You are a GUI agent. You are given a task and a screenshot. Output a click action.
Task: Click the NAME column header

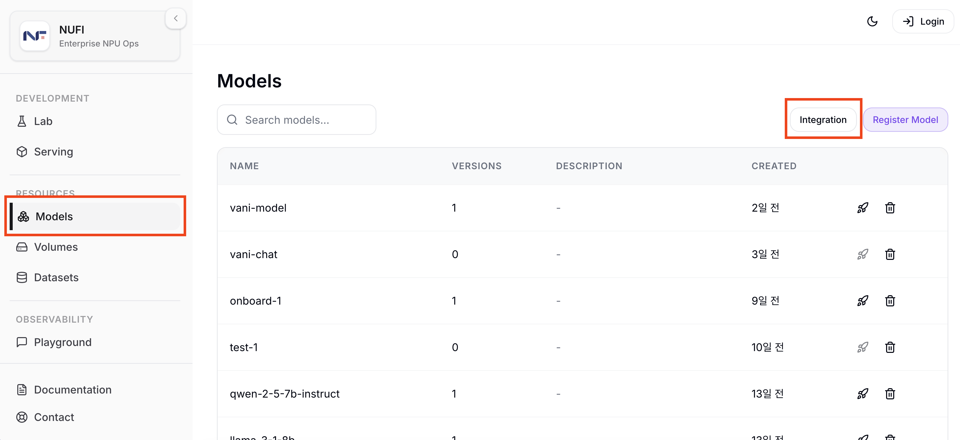click(245, 166)
